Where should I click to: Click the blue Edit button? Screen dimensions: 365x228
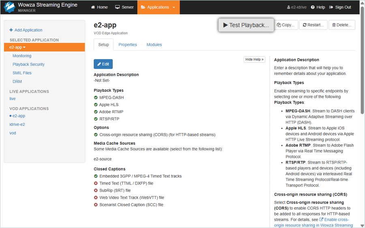tap(103, 64)
